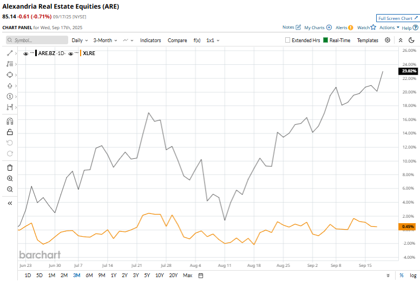Select the 1Y time range

tap(114, 276)
